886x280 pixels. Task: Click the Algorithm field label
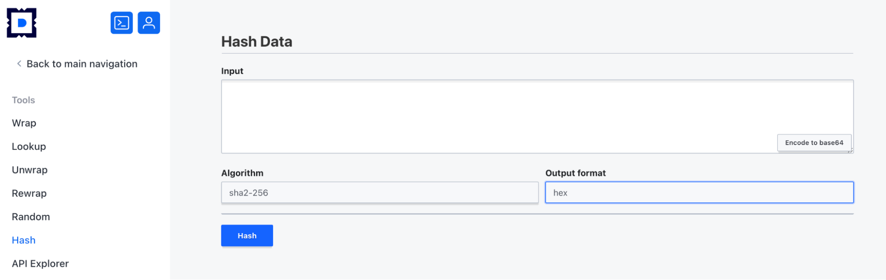click(242, 173)
